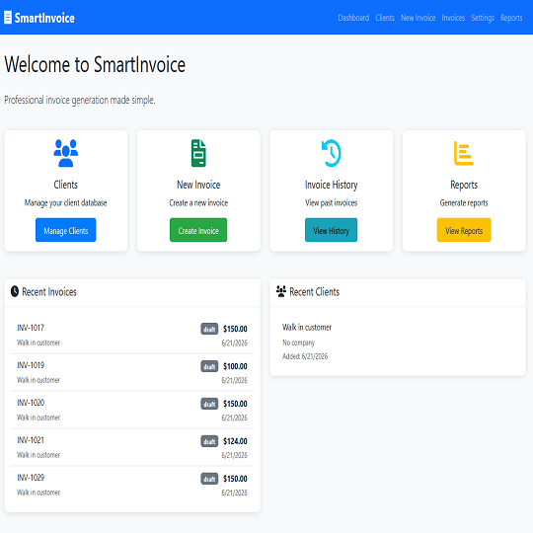The height and width of the screenshot is (533, 533).
Task: Click the View History button
Action: (x=331, y=230)
